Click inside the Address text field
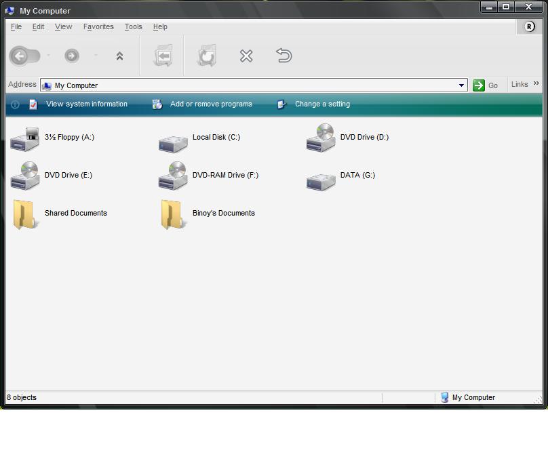This screenshot has height=461, width=548. tap(251, 85)
